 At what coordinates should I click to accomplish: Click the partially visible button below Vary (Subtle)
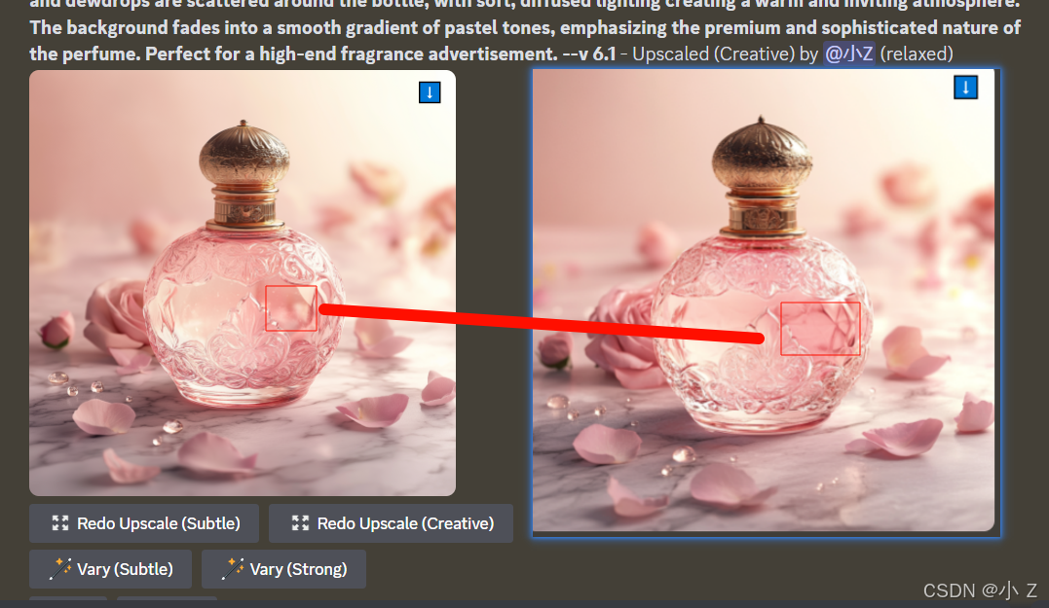(x=68, y=598)
